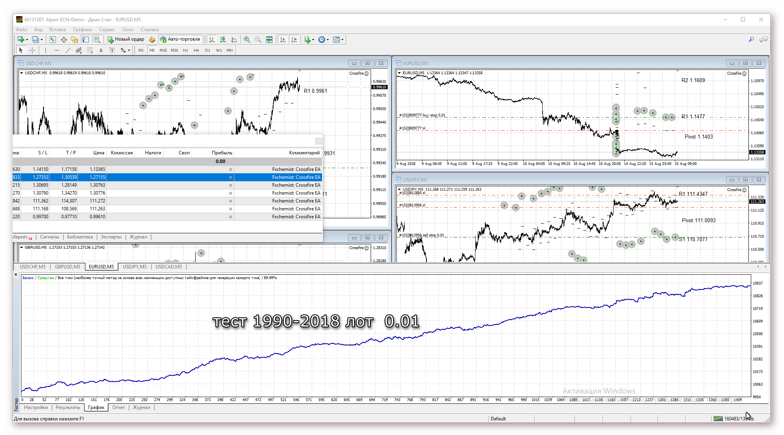Open the Вставка menu

pos(58,30)
